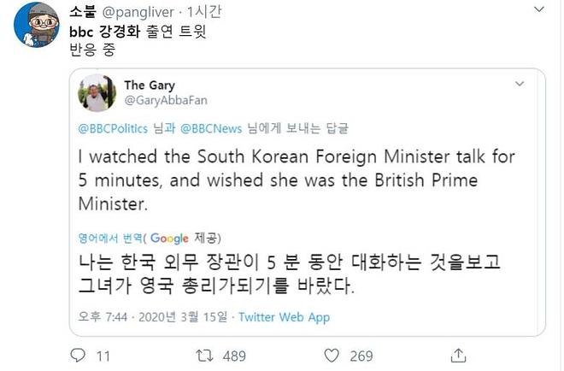Viewport: 564px width, 371px height.
Task: Retweet this post using the retweet icon
Action: pyautogui.click(x=203, y=355)
